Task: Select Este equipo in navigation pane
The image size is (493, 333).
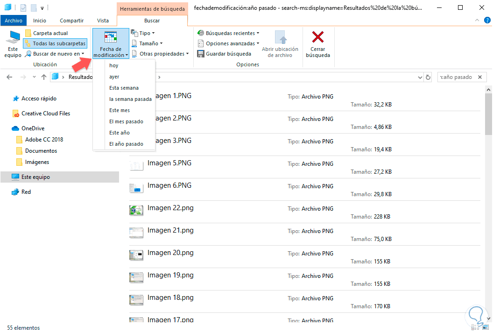Action: (60, 177)
